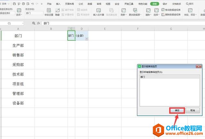The width and height of the screenshot is (205, 139).
Task: Switch to the 公式 tab
Action: 81,4
